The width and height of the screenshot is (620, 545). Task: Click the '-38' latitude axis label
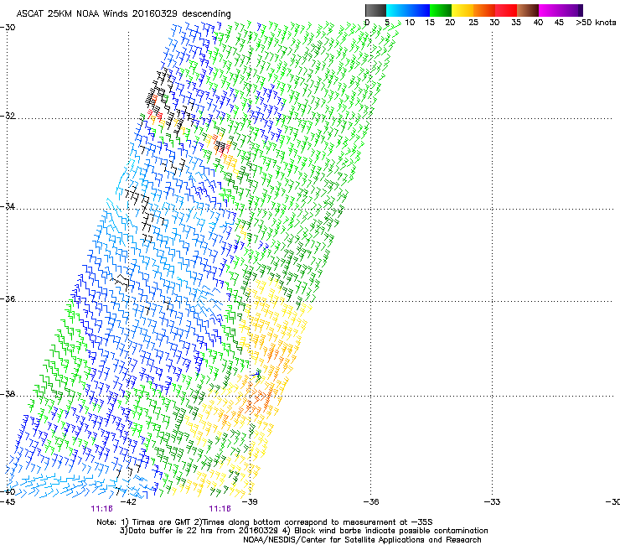point(8,394)
